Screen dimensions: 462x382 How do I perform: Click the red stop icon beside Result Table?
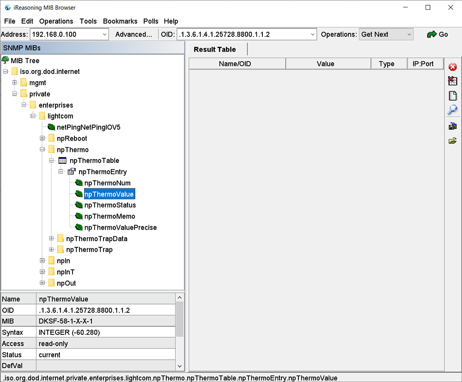pos(453,67)
